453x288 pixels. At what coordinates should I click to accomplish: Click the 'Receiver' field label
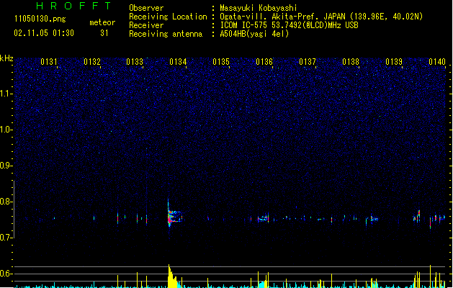[146, 25]
